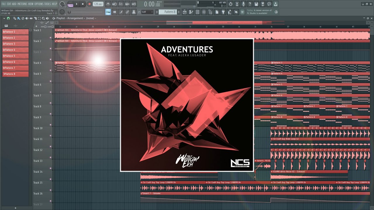Click the save new version icon

coord(263,4)
